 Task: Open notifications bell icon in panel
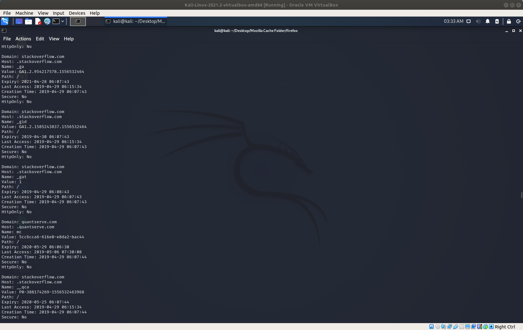tap(488, 21)
